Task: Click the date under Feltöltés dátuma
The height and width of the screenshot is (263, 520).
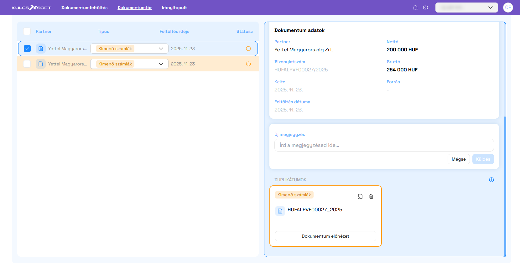Action: pyautogui.click(x=289, y=110)
